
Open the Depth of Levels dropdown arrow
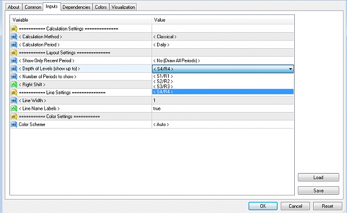[x=290, y=69]
